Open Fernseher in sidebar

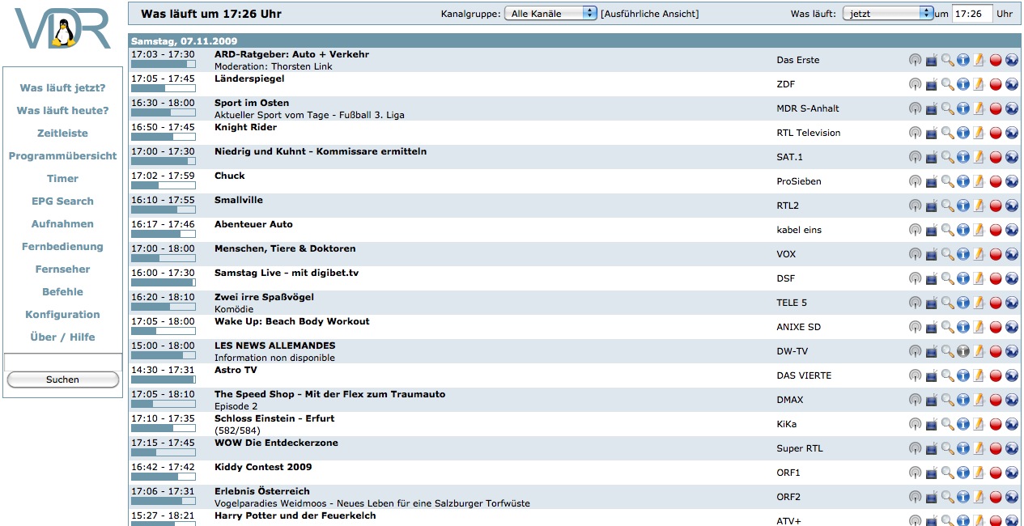[x=62, y=269]
